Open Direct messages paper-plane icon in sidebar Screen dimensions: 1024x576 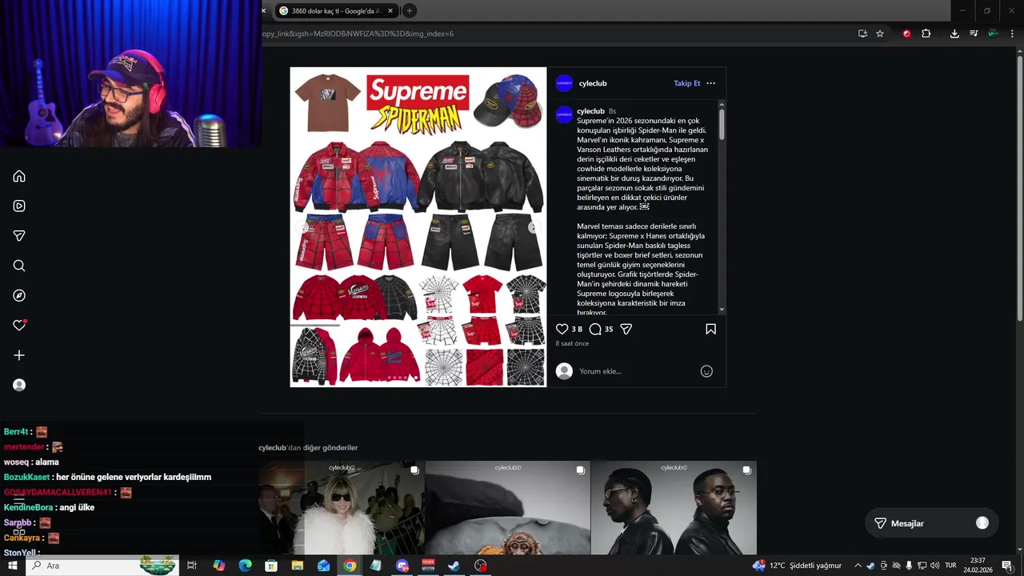pos(19,236)
